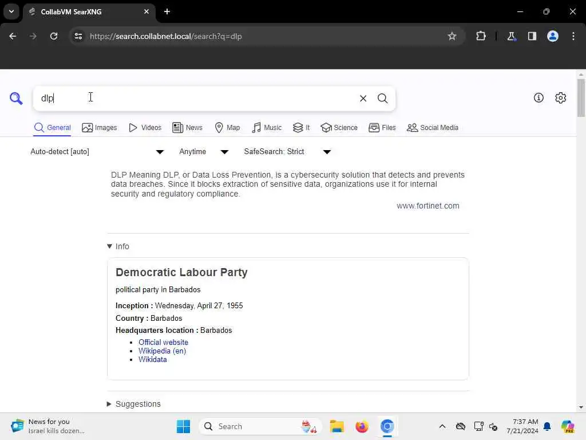
Task: Select the General search tab
Action: 52,128
